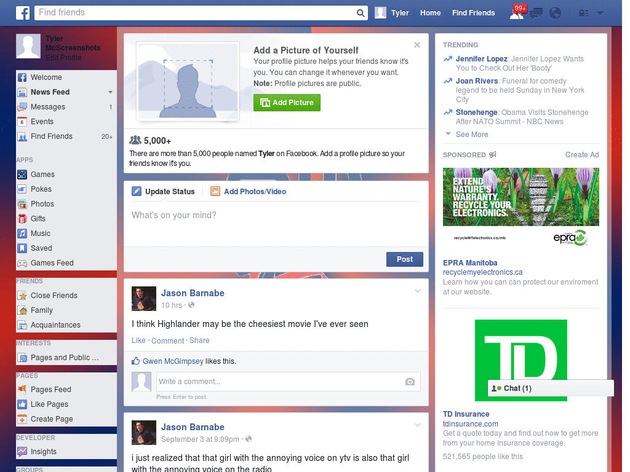Image resolution: width=630 pixels, height=472 pixels.
Task: Open recyclemyelectronics.ca link
Action: point(482,272)
